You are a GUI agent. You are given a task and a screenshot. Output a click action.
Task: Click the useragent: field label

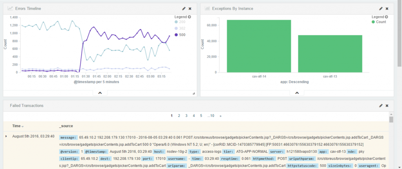369,166
